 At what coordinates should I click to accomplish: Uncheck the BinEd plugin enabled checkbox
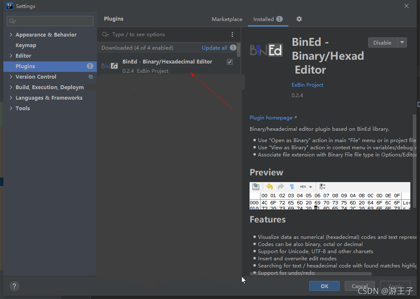tap(230, 62)
